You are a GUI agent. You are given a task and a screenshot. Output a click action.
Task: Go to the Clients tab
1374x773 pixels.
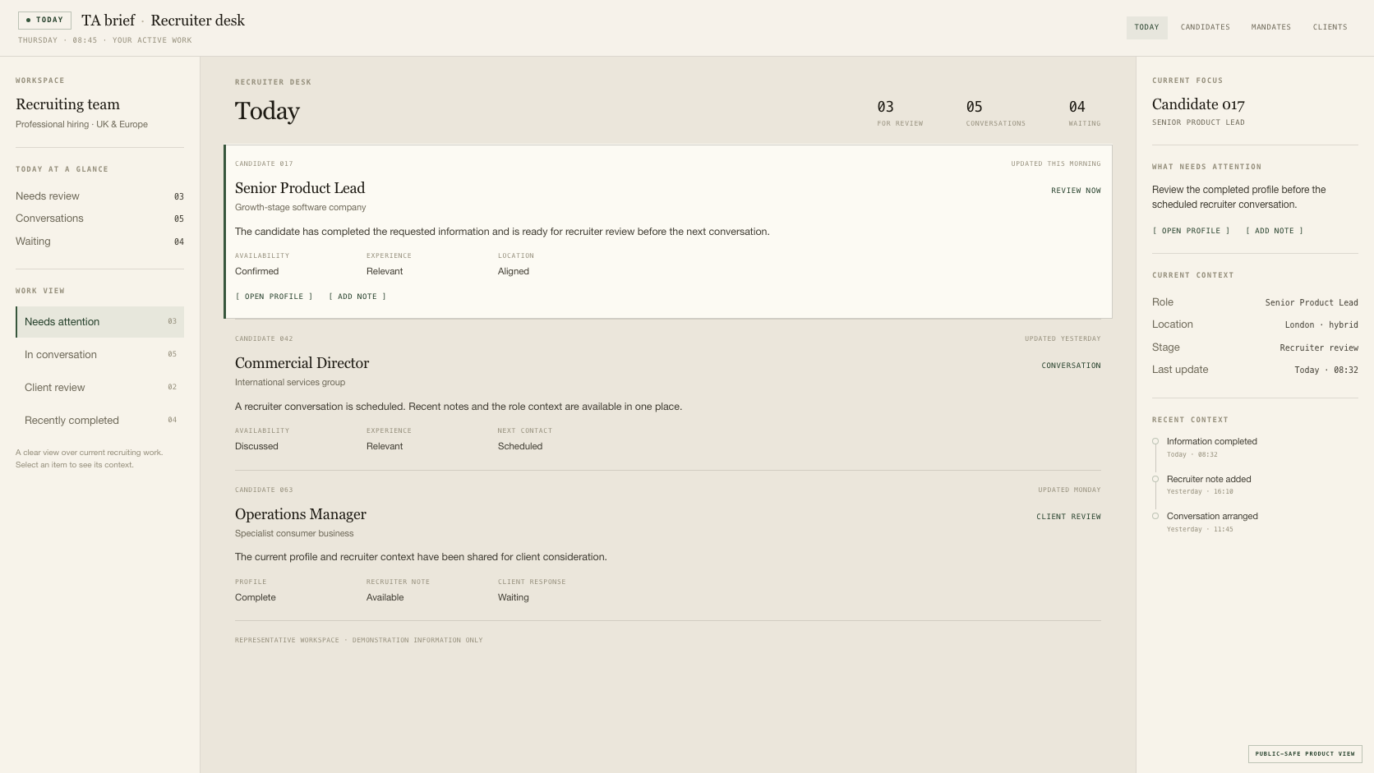tap(1330, 27)
